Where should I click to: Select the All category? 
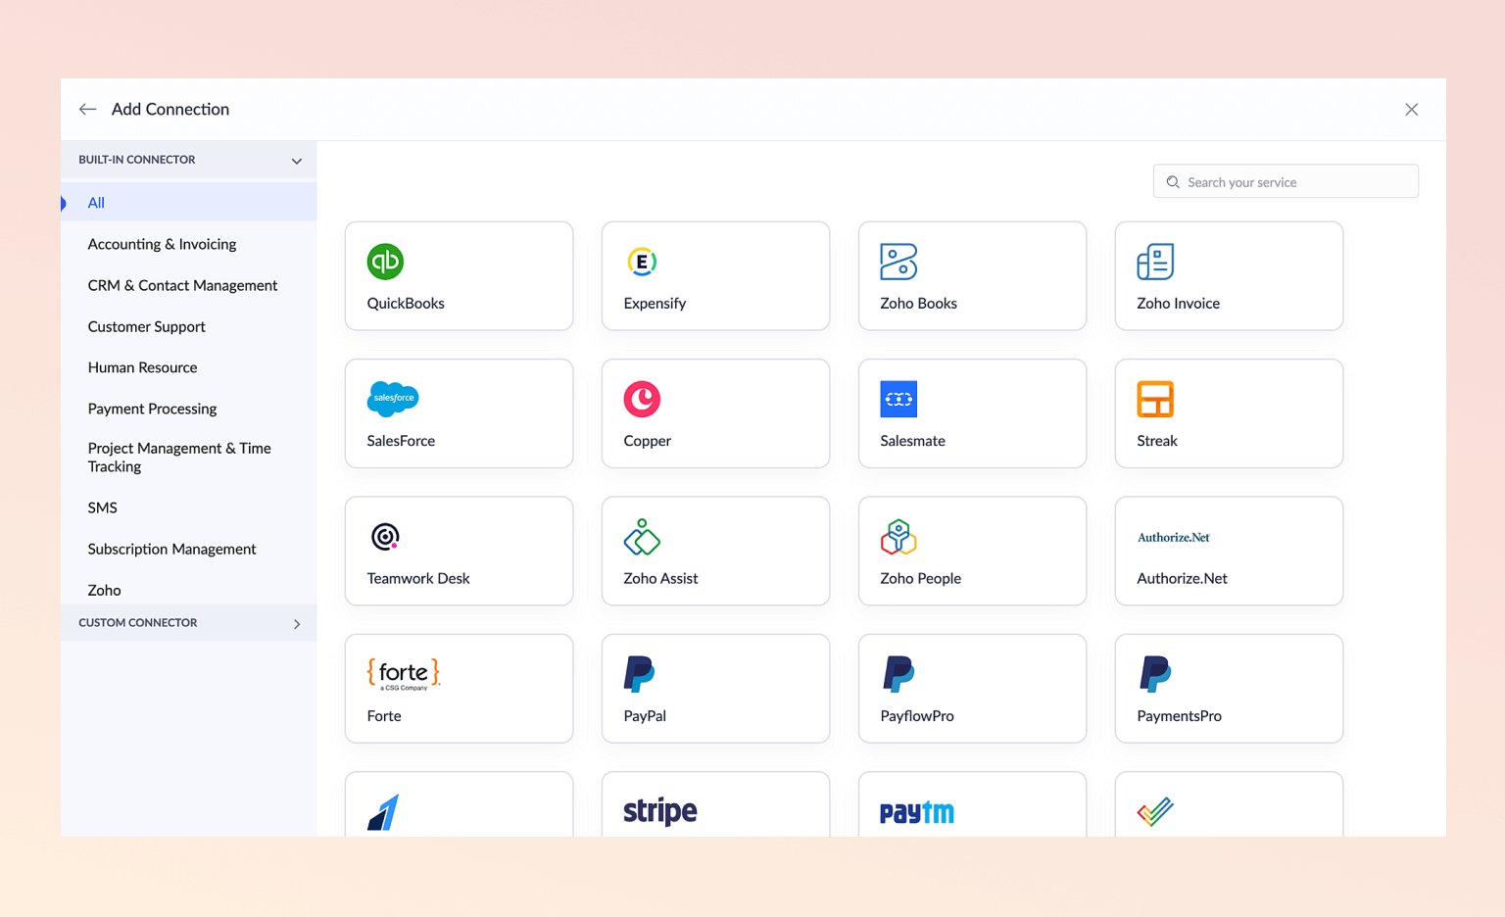point(189,203)
